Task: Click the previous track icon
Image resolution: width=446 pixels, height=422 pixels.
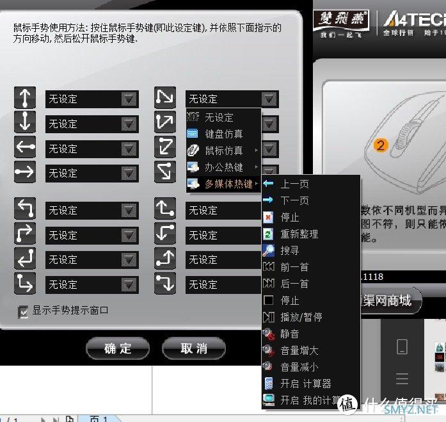Action: click(x=269, y=267)
